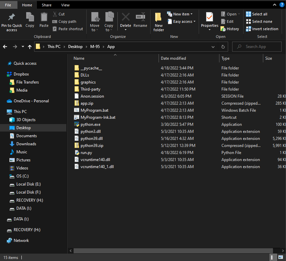Open OS (C:) drive in sidebar
286x261 pixels.
[22, 176]
